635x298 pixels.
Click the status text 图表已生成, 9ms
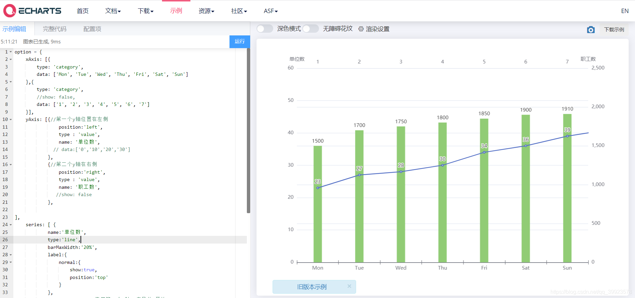point(42,42)
